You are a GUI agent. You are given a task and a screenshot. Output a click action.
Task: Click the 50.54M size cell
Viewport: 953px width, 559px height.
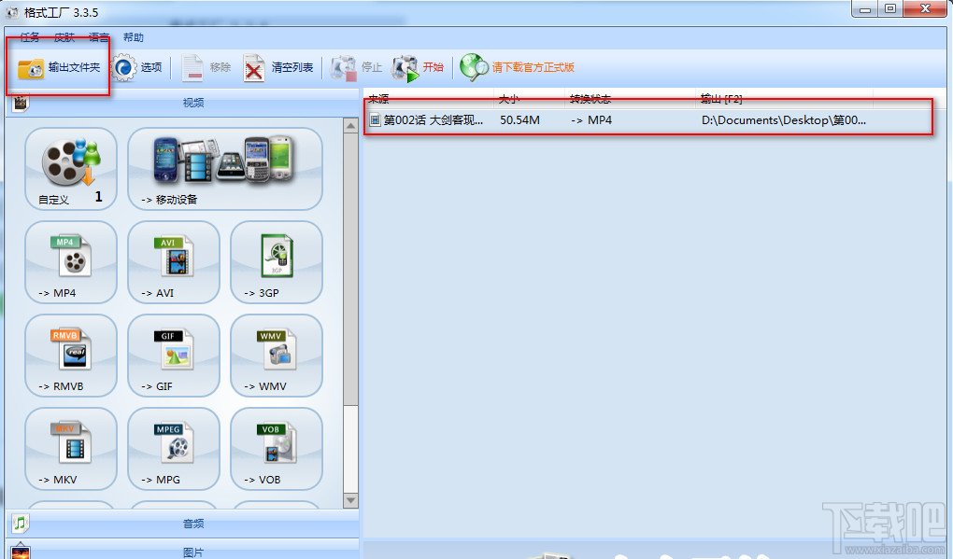pos(519,120)
